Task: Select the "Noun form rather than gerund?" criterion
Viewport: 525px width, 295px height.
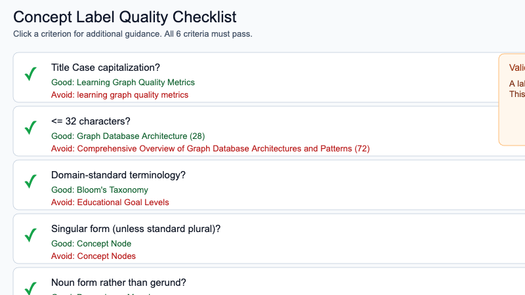Action: (x=119, y=283)
